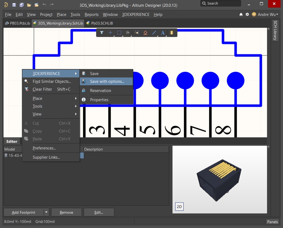283x228 pixels.
Task: Click the Home icon near user name
Action: [241, 14]
